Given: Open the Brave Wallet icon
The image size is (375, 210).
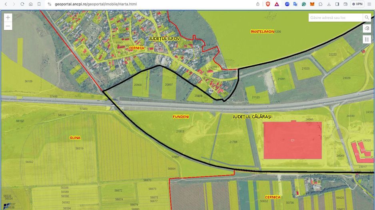Looking at the screenshot, I should click(x=345, y=4).
